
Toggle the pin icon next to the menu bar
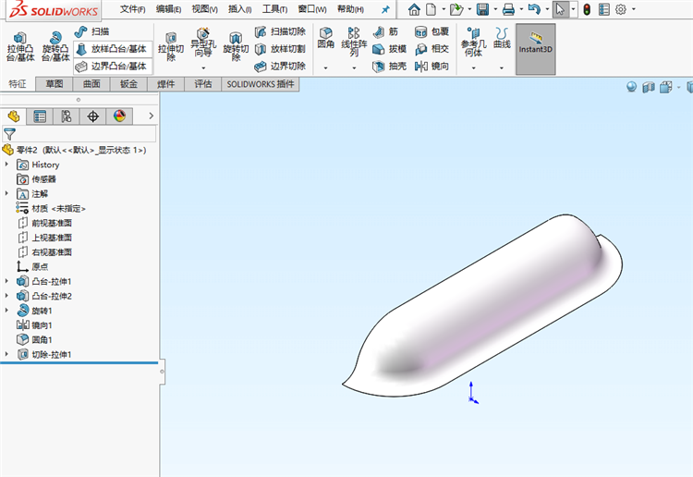(x=385, y=9)
